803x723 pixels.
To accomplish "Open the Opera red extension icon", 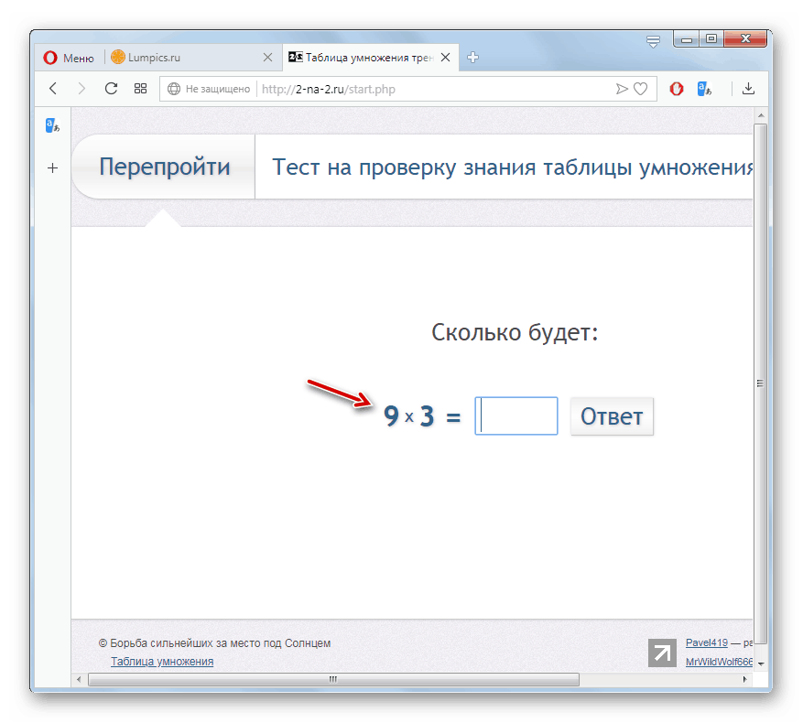I will click(677, 89).
